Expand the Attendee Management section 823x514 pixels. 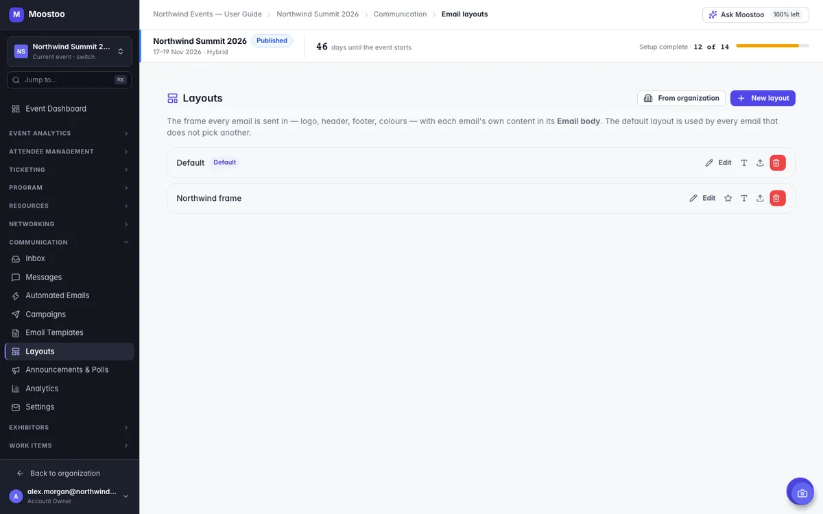click(69, 151)
